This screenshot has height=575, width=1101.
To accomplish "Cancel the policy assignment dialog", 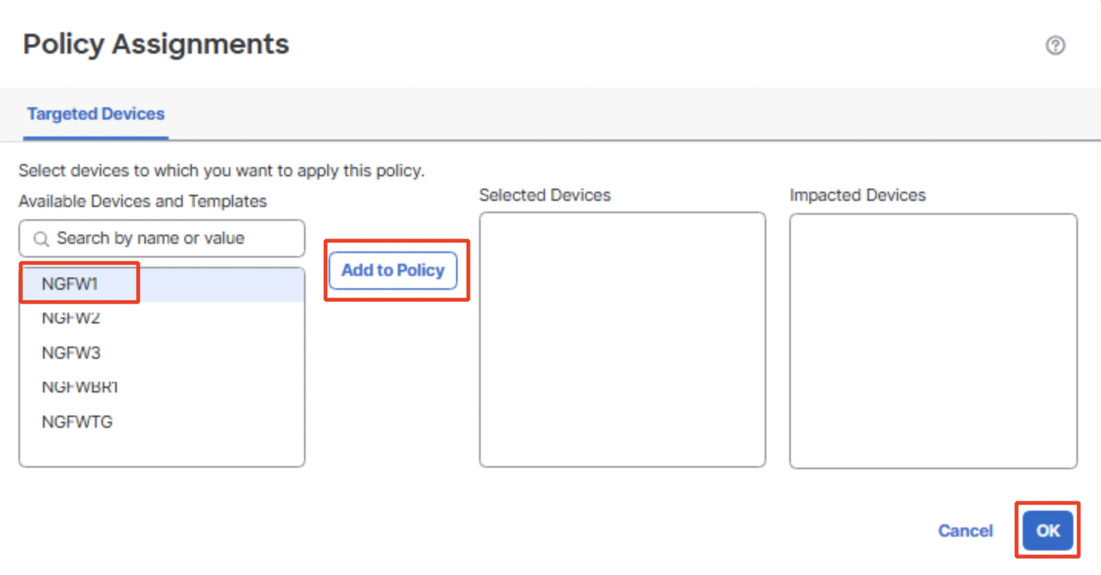I will [965, 531].
